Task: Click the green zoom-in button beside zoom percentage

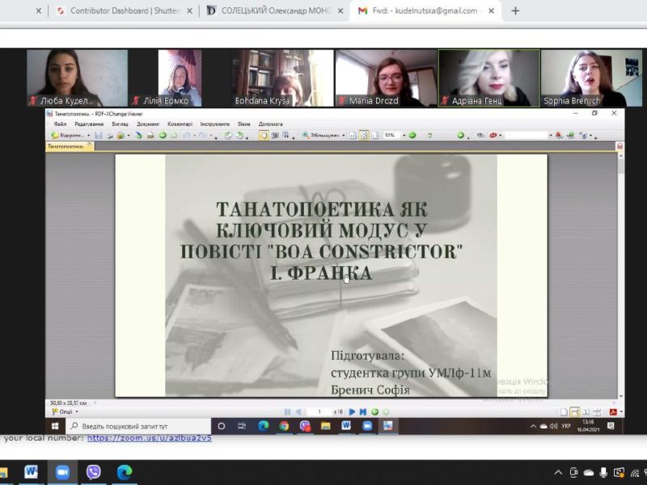Action: pos(412,136)
